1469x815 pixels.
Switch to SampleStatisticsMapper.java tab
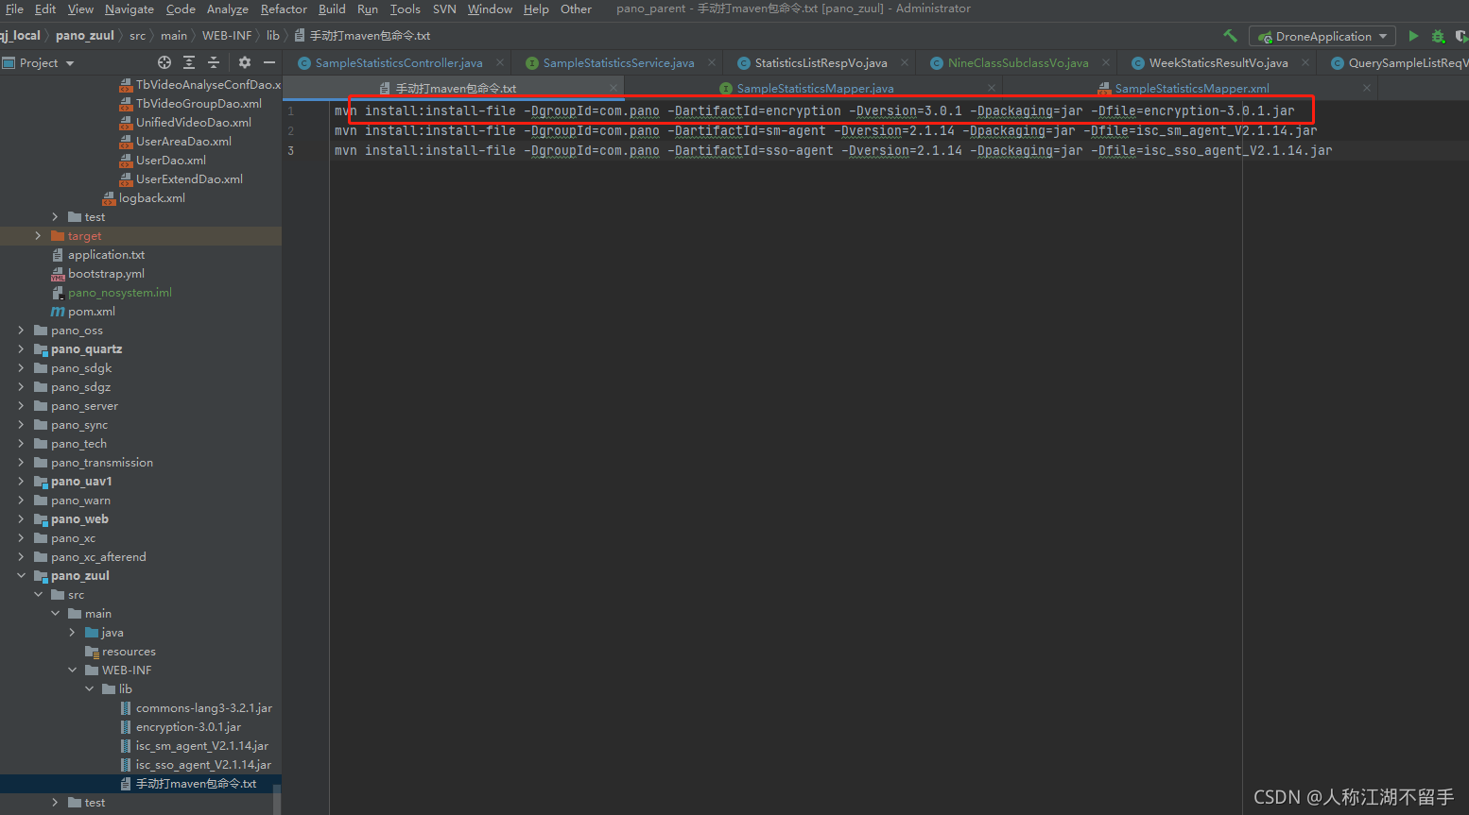point(815,88)
